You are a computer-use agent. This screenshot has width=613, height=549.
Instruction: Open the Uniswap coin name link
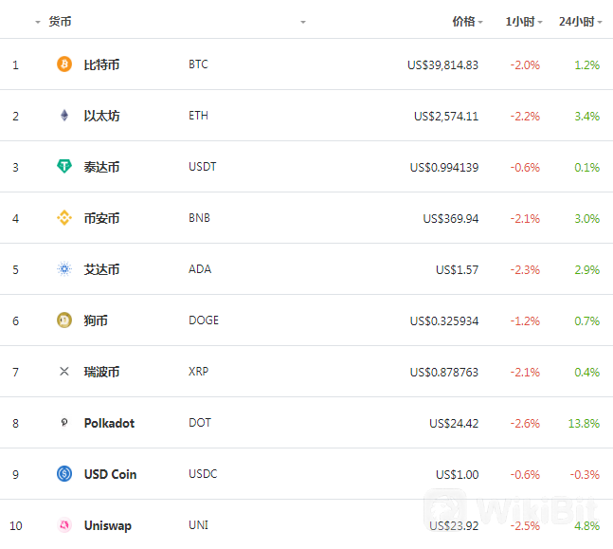[108, 525]
